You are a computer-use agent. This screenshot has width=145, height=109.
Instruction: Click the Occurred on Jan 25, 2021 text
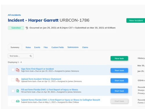(x=51, y=28)
